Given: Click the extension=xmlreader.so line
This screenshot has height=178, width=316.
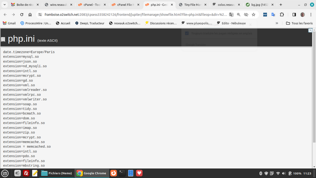Looking at the screenshot, I should [x=25, y=90].
